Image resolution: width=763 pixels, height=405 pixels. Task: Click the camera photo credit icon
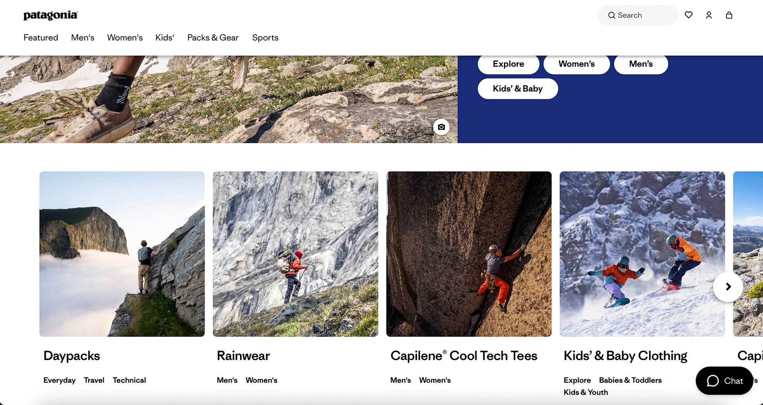tap(441, 127)
